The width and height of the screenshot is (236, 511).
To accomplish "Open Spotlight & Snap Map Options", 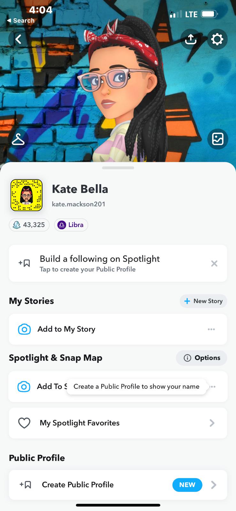I will [x=202, y=358].
